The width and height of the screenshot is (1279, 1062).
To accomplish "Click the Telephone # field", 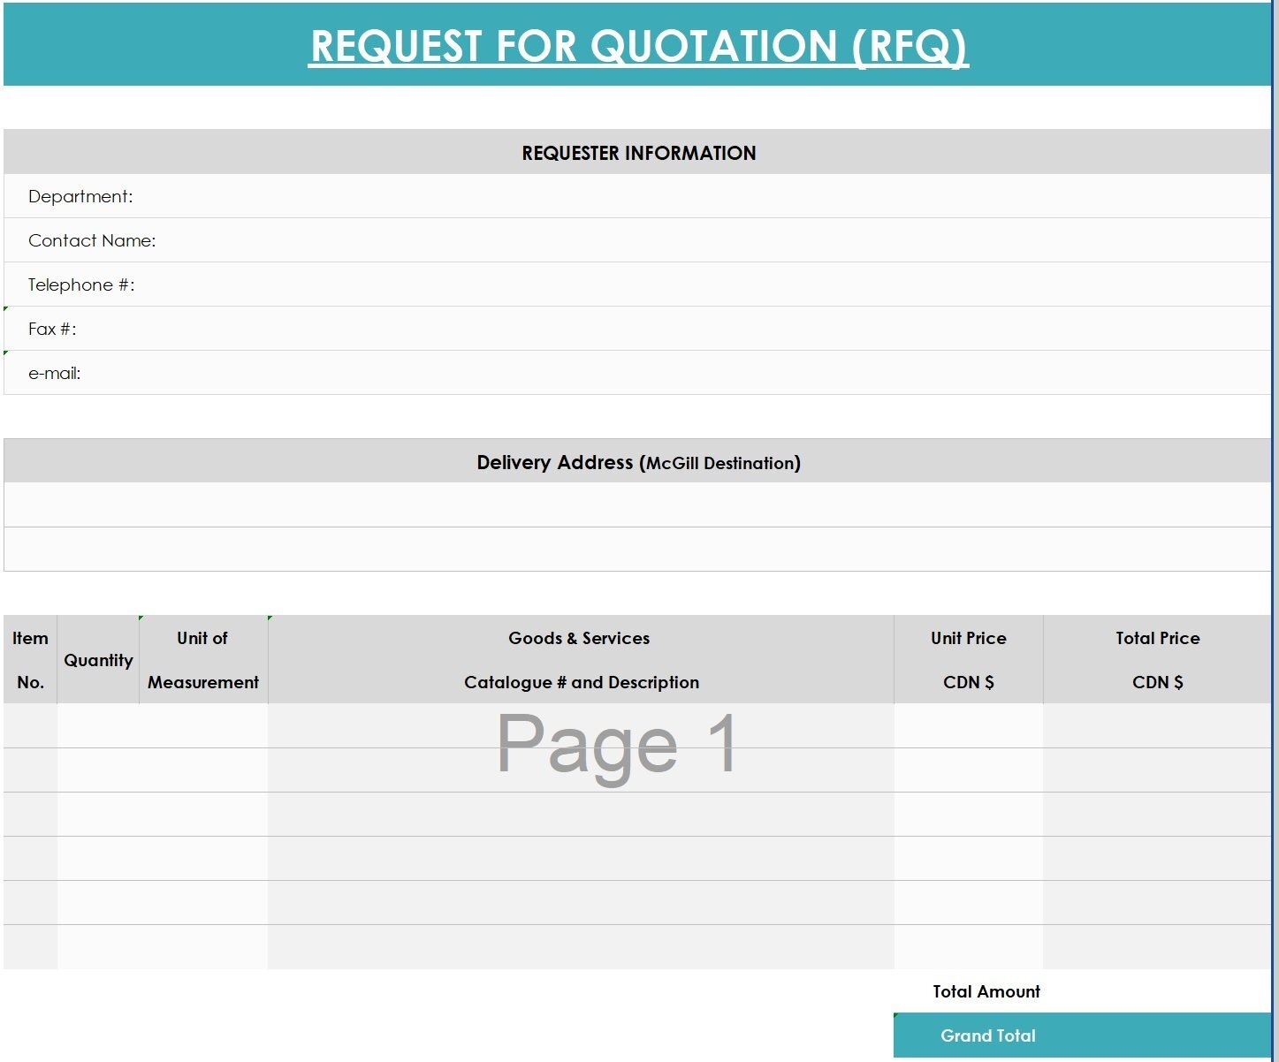I will pyautogui.click(x=638, y=284).
